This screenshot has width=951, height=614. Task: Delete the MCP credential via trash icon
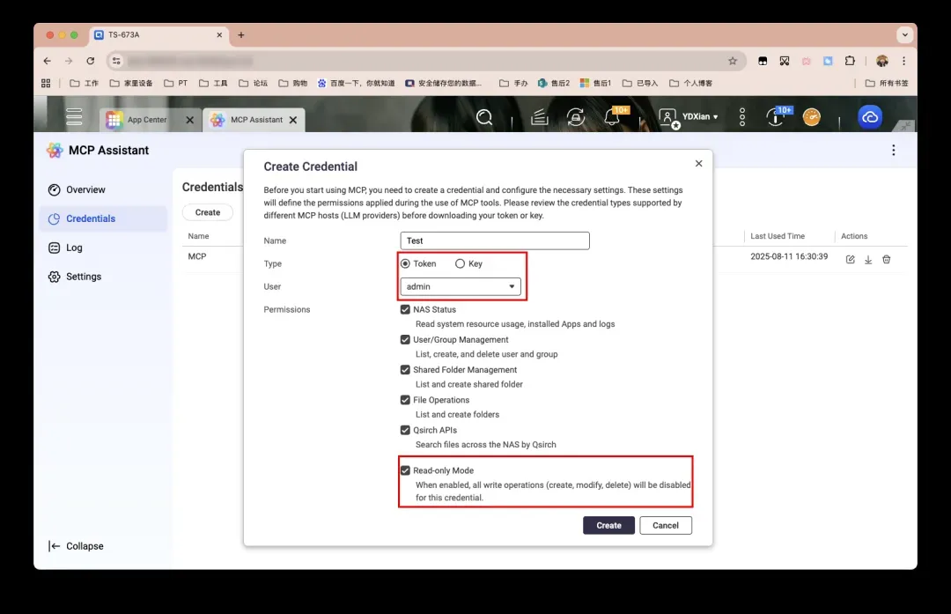point(887,260)
